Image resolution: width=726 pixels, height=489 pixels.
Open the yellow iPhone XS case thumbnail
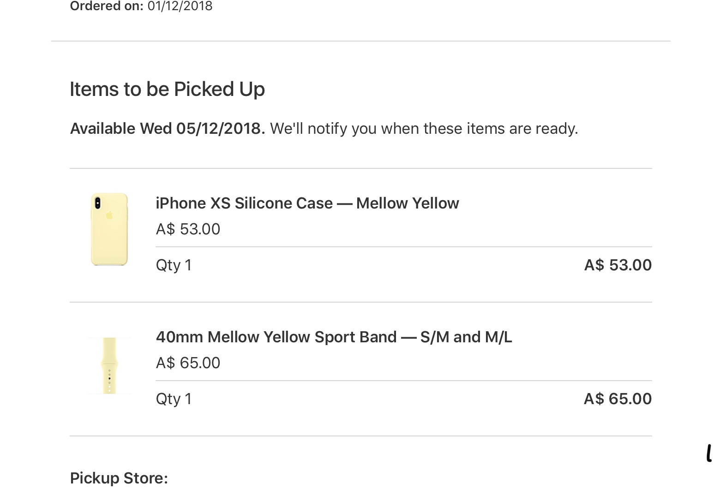[x=109, y=229]
